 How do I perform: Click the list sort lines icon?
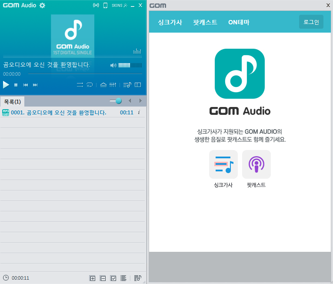pos(123,278)
